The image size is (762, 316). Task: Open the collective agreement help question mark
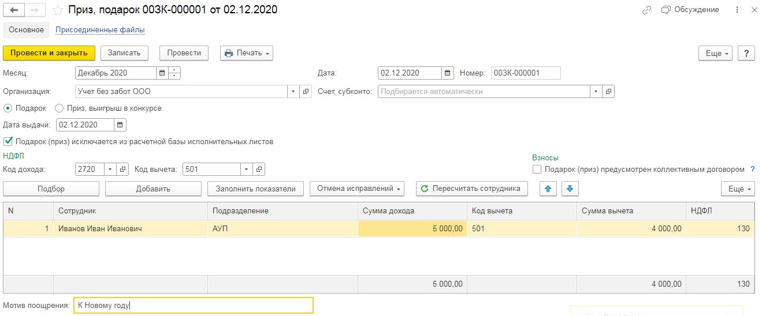(x=752, y=170)
